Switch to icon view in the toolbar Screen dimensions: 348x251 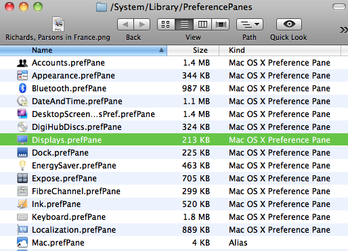pyautogui.click(x=166, y=24)
